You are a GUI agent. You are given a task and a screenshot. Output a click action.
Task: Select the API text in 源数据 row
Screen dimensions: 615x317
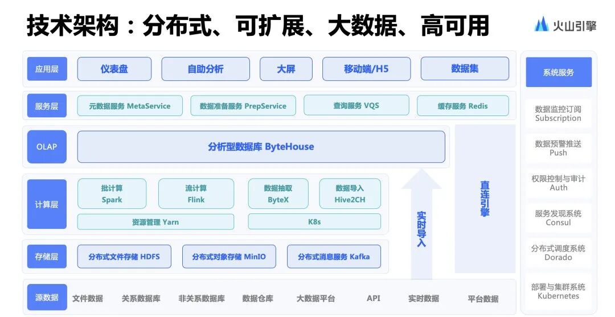click(374, 298)
